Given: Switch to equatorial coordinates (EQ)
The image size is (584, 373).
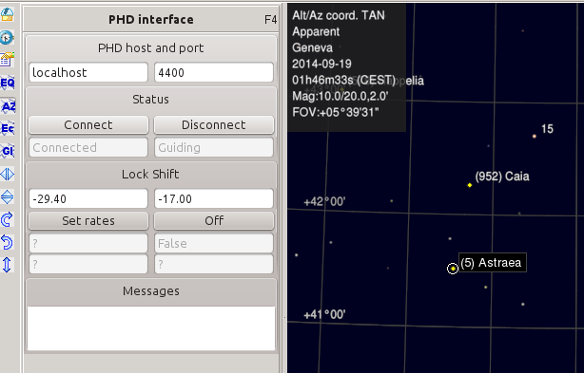Looking at the screenshot, I should pos(7,83).
